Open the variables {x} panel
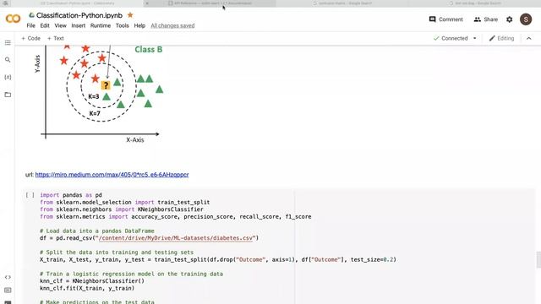This screenshot has height=304, width=541. (x=8, y=77)
